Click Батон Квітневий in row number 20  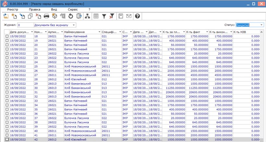pyautogui.click(x=76, y=45)
